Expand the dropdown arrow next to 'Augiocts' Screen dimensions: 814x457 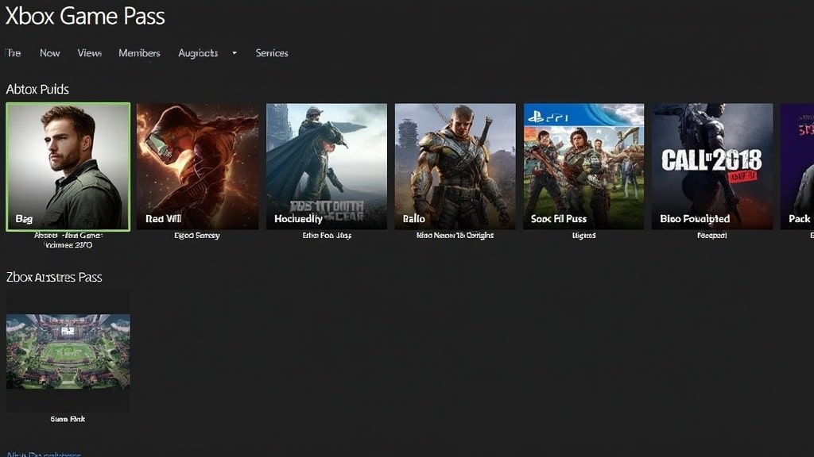click(235, 53)
